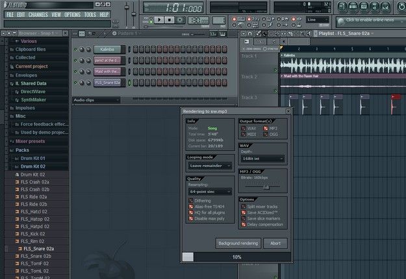
Task: Open the step sequencer graph editor
Action: [x=213, y=34]
